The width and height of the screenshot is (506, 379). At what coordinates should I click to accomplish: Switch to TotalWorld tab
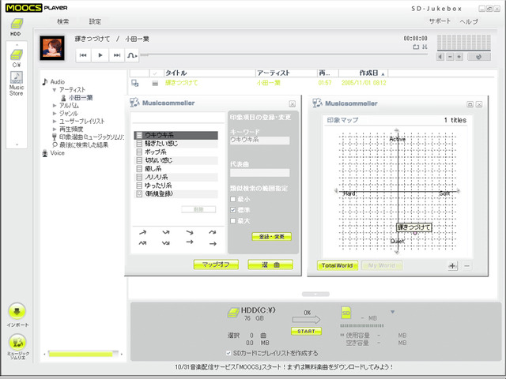coord(338,265)
